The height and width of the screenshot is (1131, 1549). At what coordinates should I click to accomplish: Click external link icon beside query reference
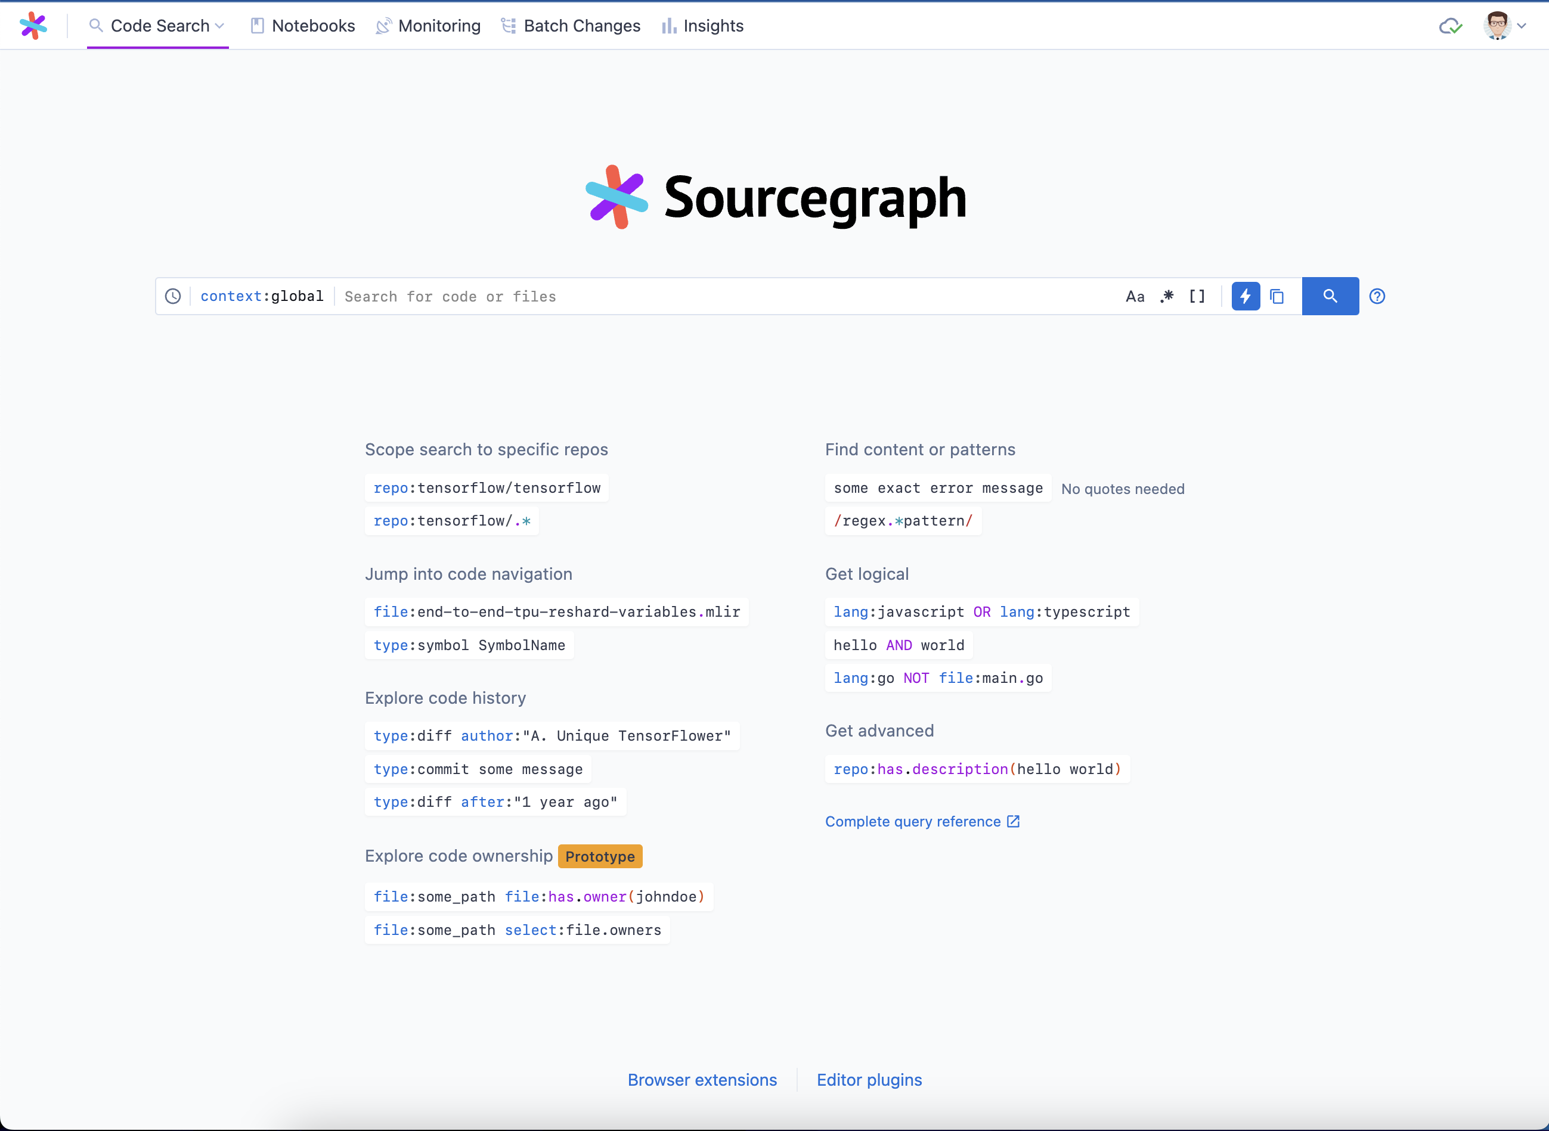click(x=1013, y=822)
